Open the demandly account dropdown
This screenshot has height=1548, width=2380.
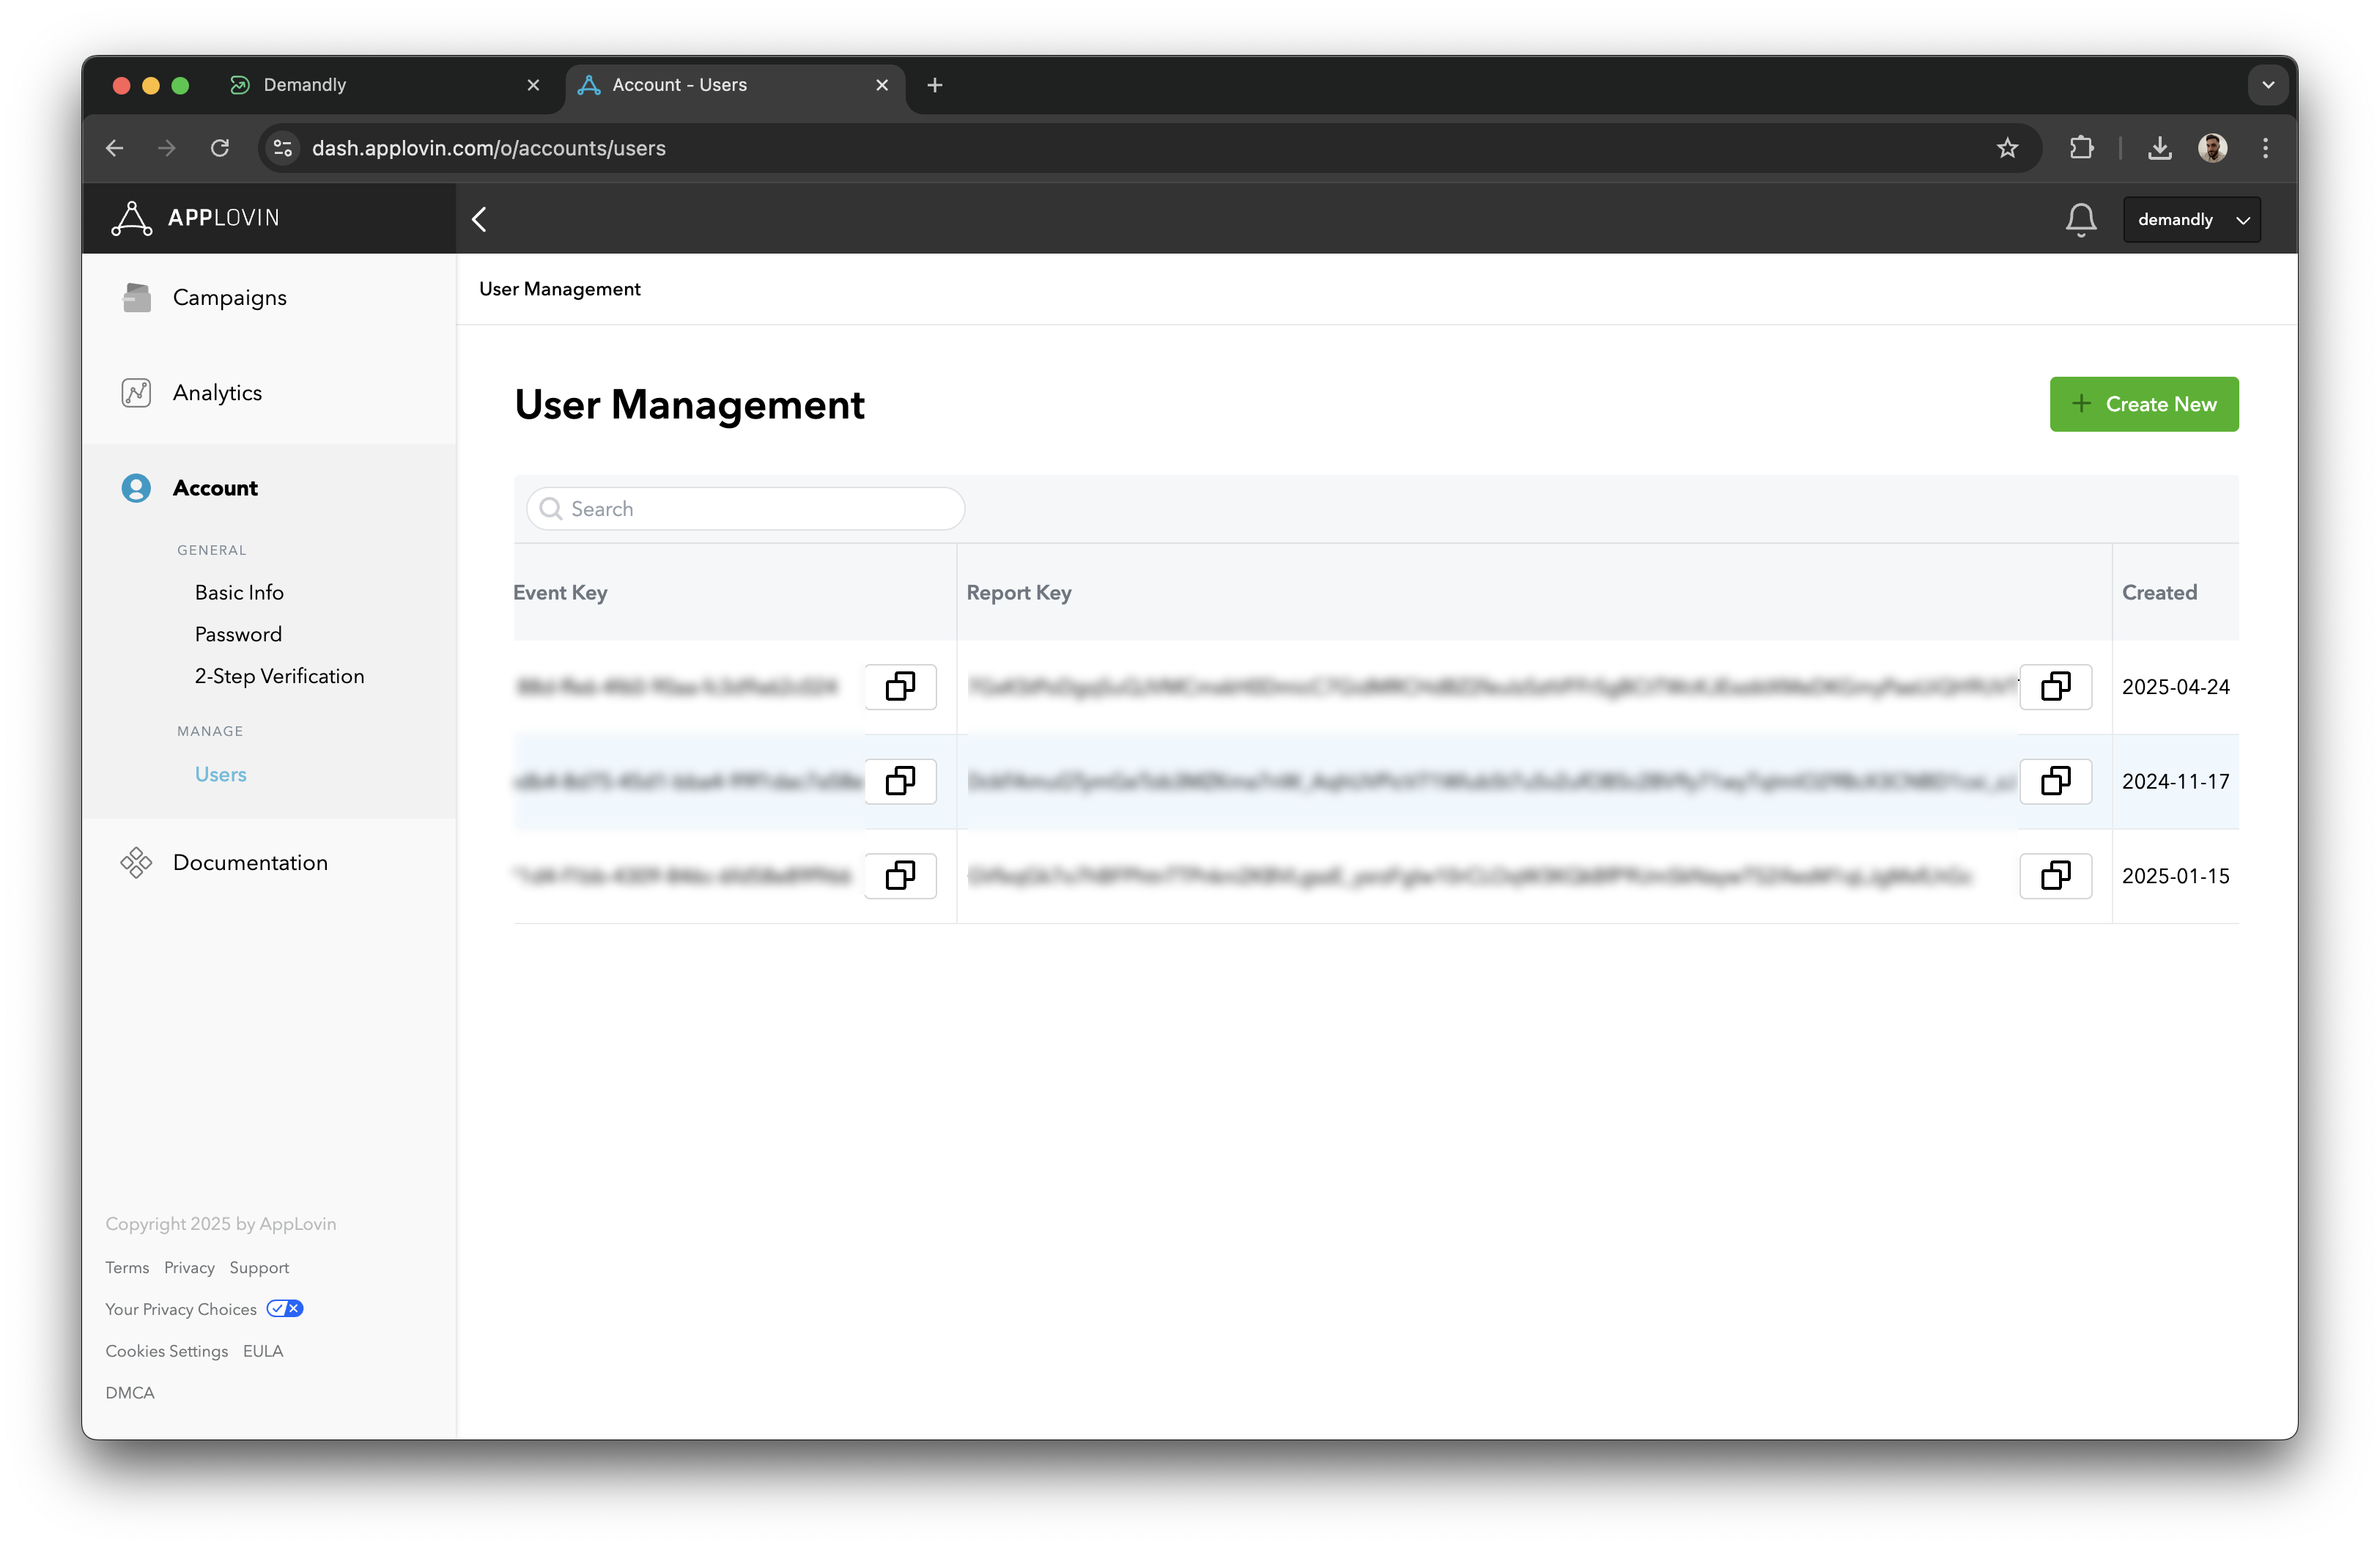[2191, 220]
